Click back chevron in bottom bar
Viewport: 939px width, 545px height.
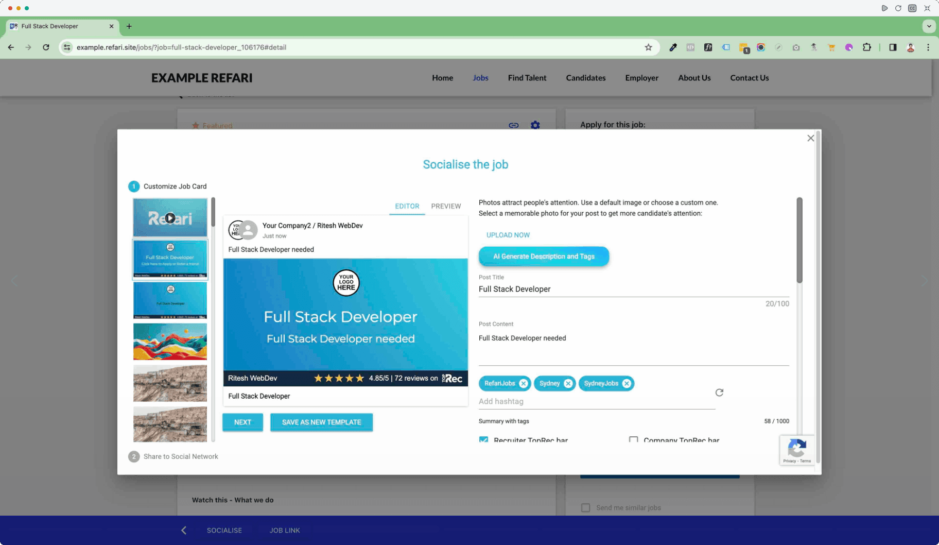point(183,530)
